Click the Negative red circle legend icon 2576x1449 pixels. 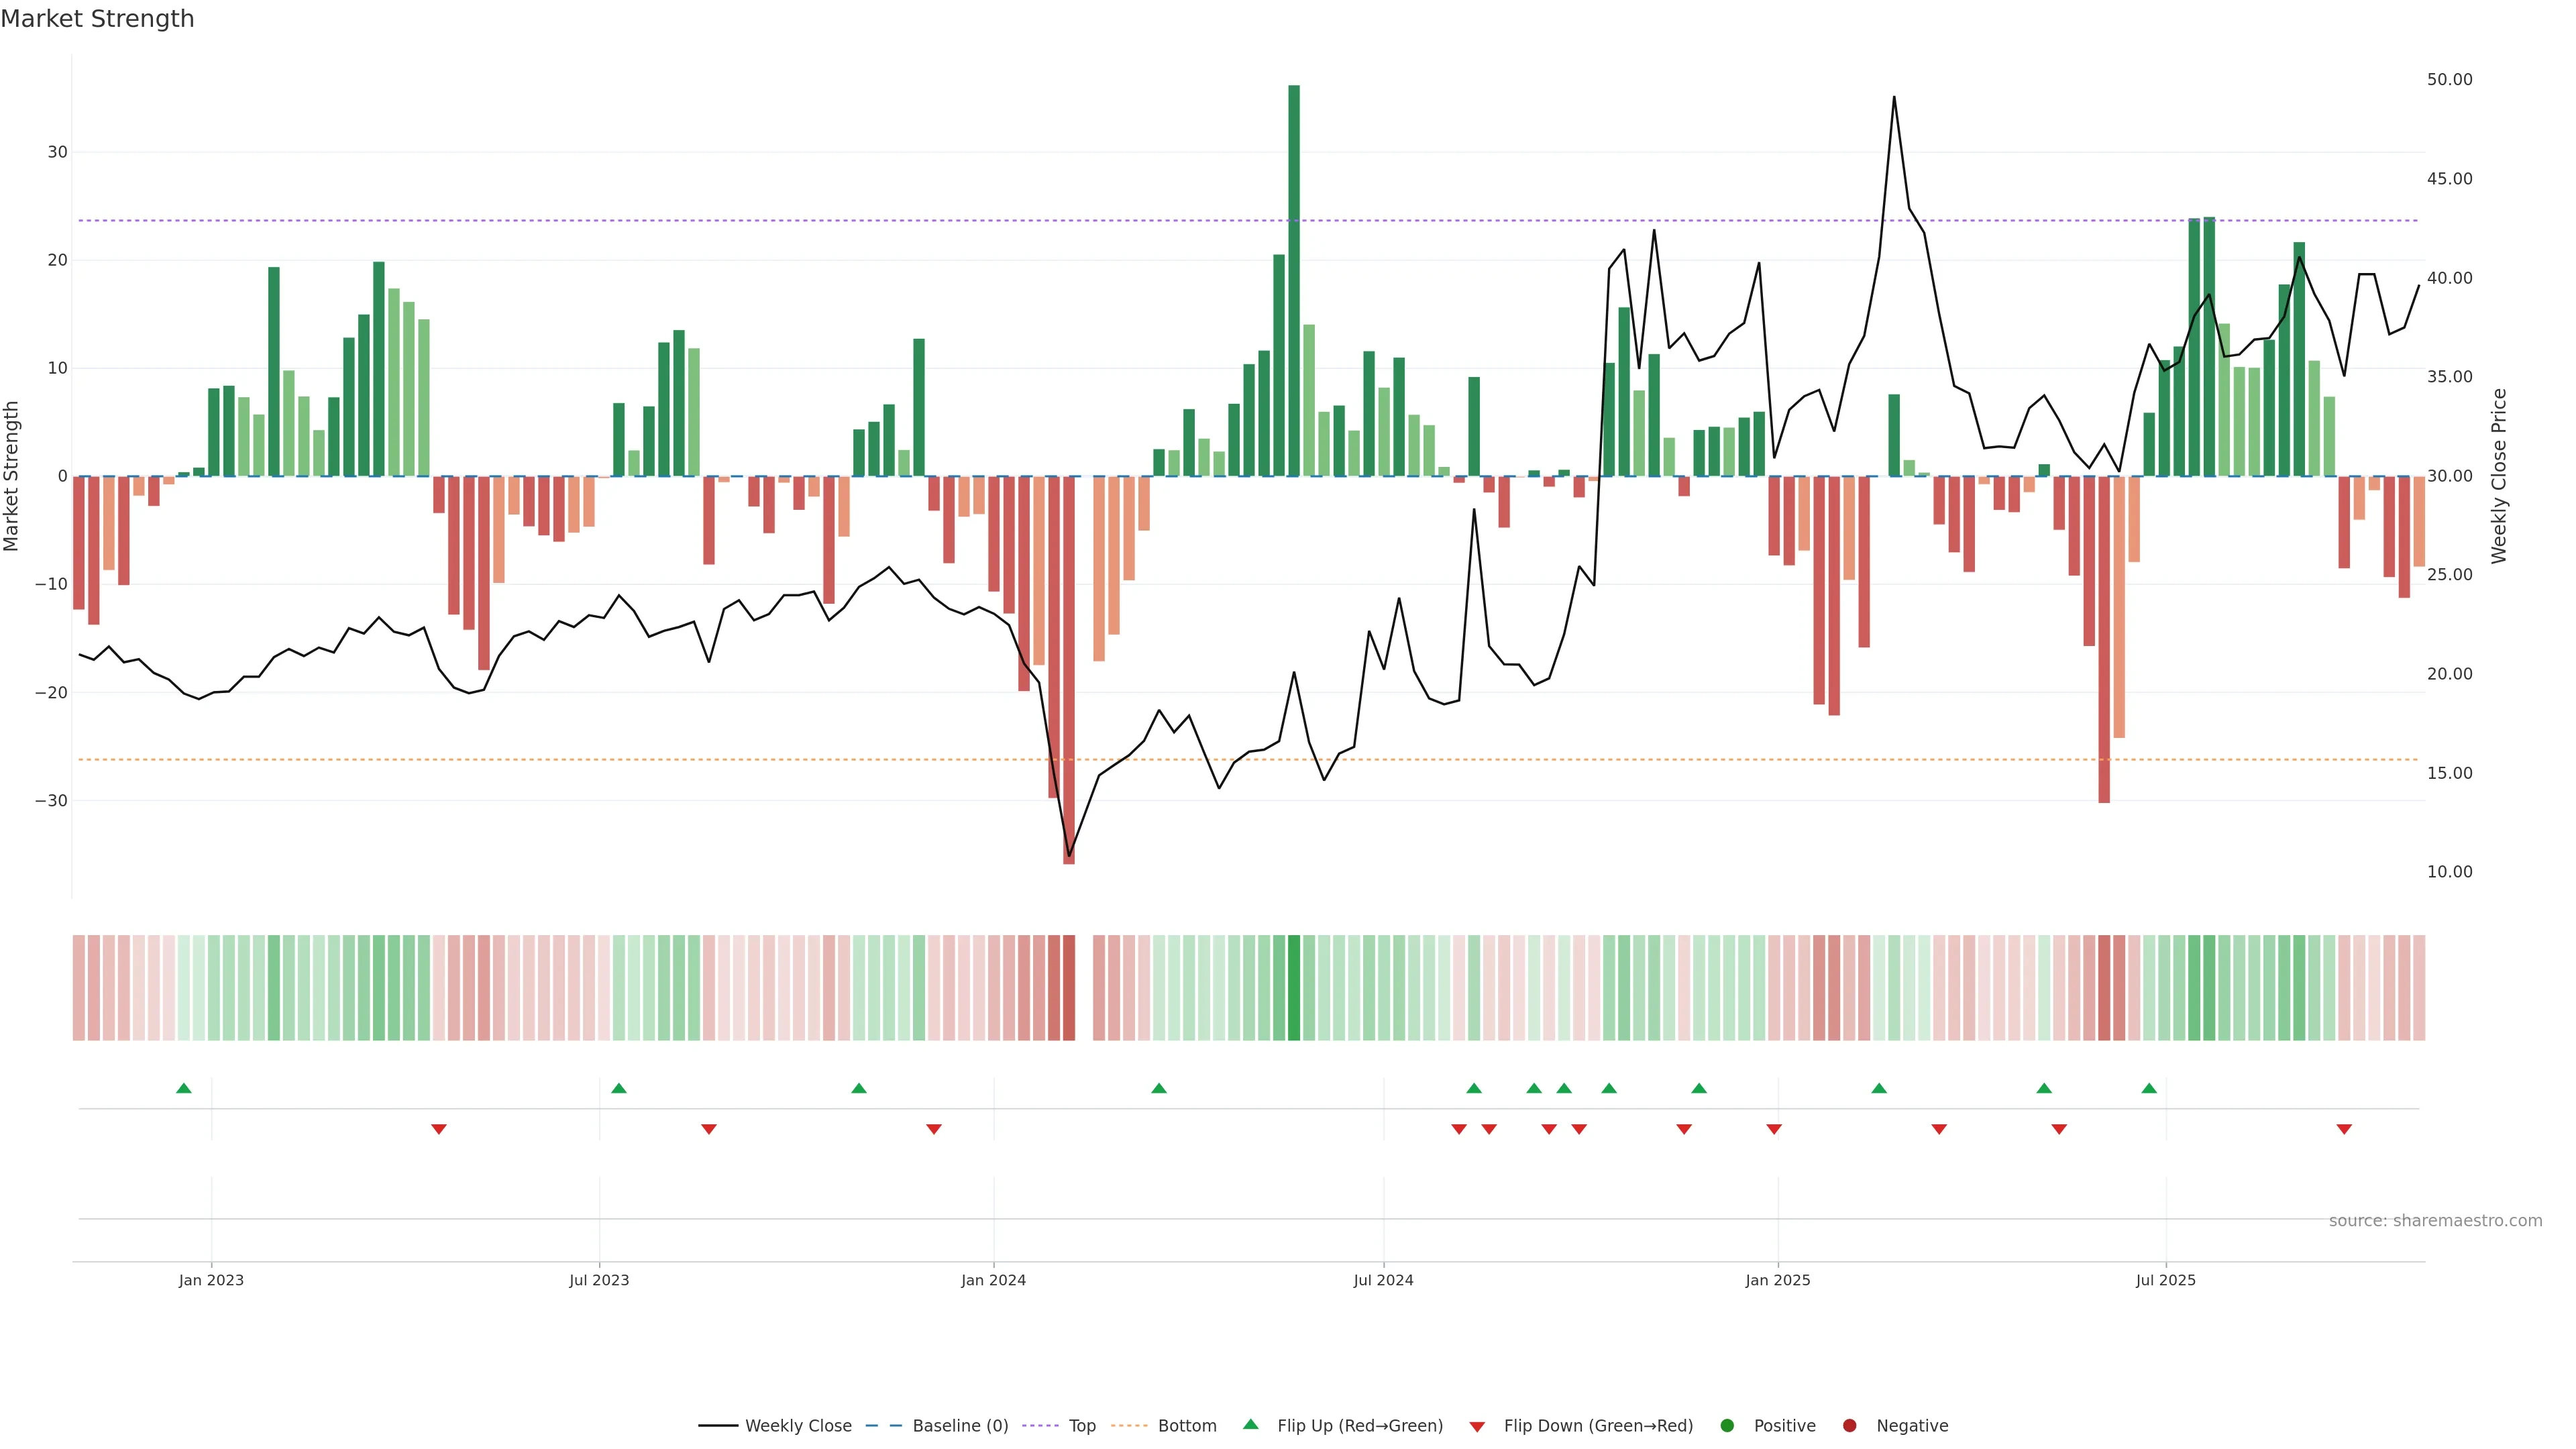point(1849,1425)
